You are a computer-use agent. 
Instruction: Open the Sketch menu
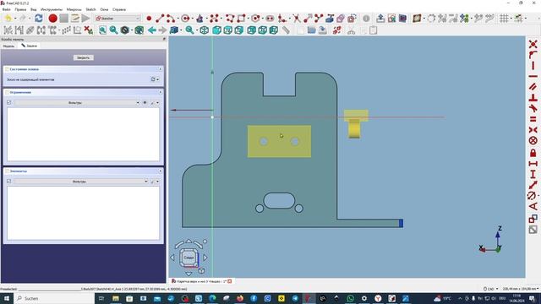[90, 9]
